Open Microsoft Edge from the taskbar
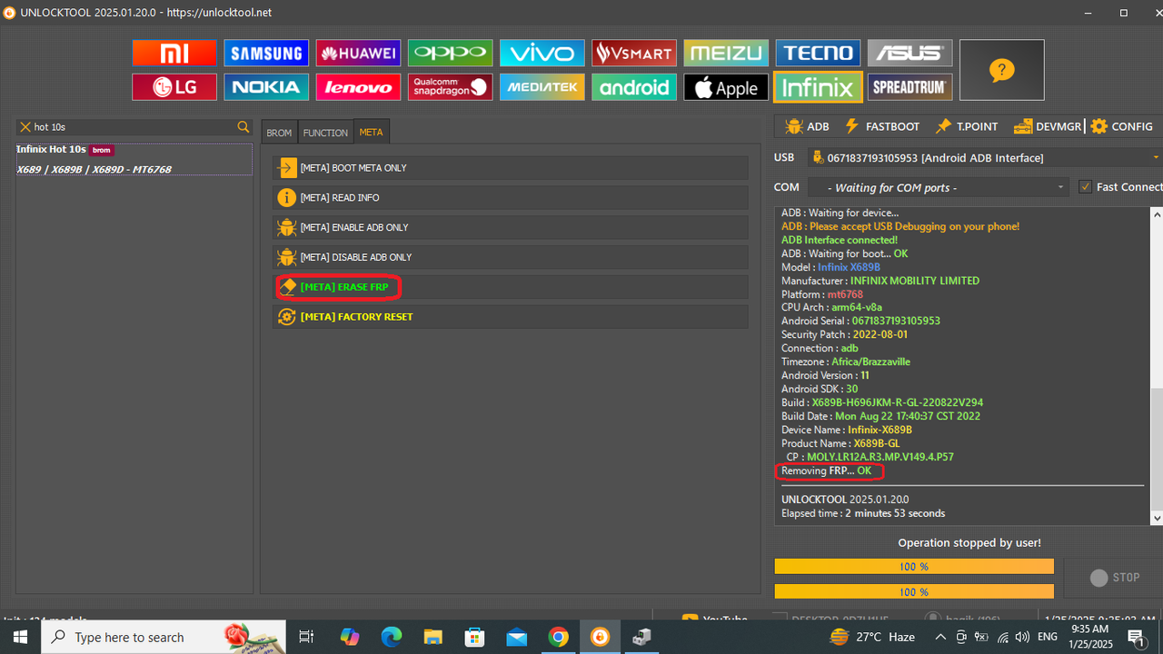The image size is (1163, 654). pyautogui.click(x=392, y=637)
